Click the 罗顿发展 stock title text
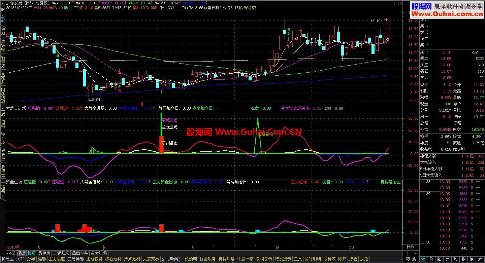Image resolution: width=485 pixels, height=263 pixels. pos(14,2)
